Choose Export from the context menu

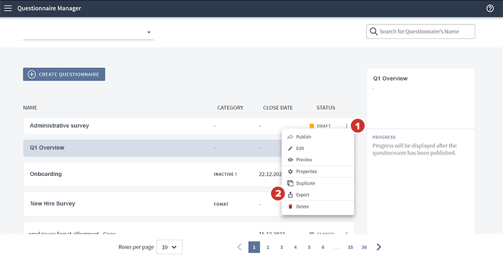coord(302,195)
